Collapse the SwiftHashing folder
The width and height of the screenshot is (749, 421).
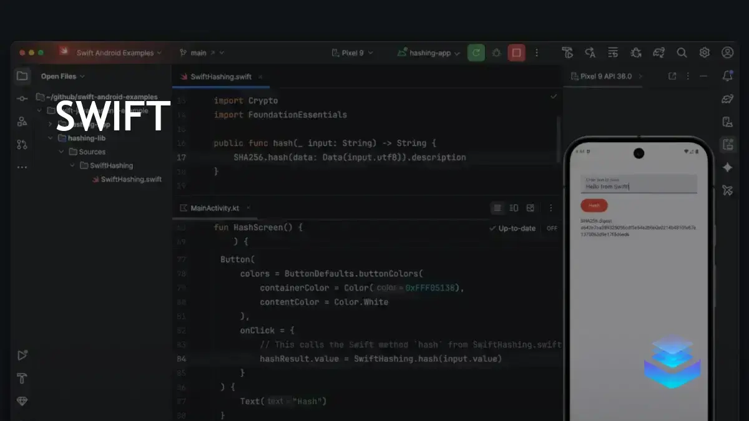pyautogui.click(x=72, y=165)
